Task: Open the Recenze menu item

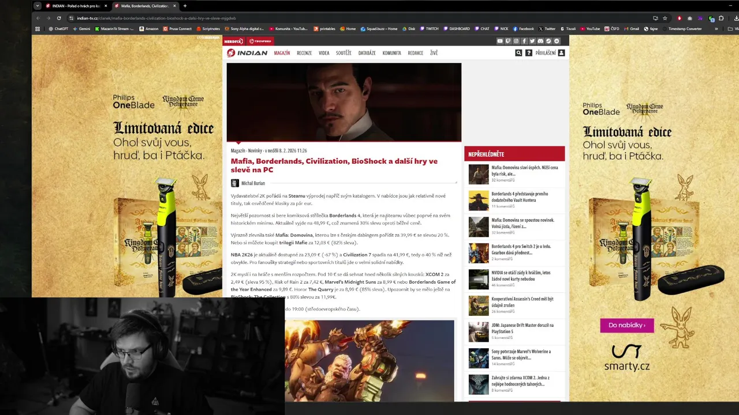Action: (x=304, y=53)
